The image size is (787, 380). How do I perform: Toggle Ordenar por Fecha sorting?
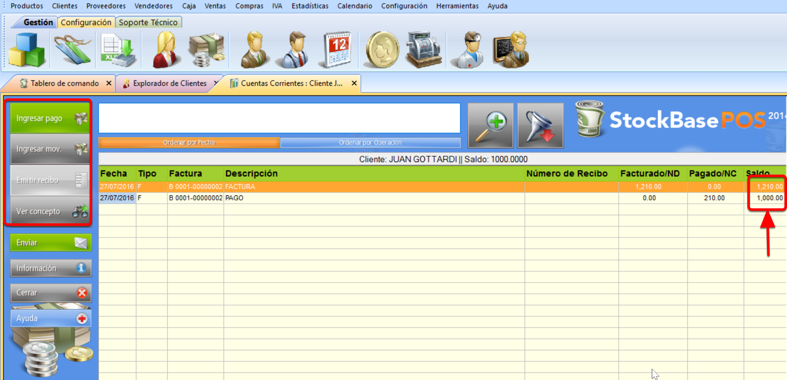click(x=189, y=142)
